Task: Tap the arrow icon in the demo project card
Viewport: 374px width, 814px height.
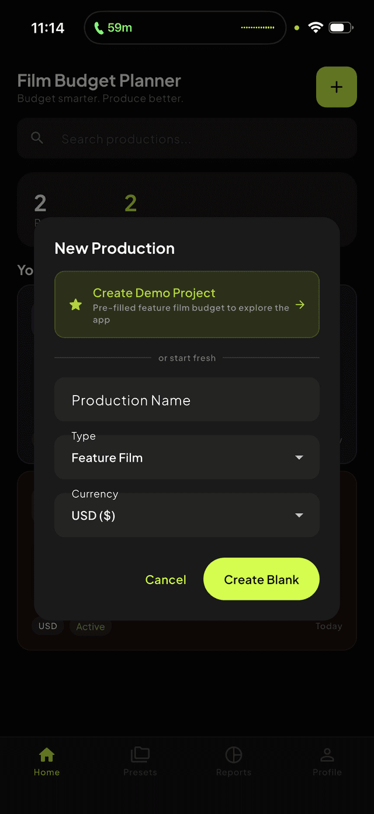Action: tap(300, 304)
